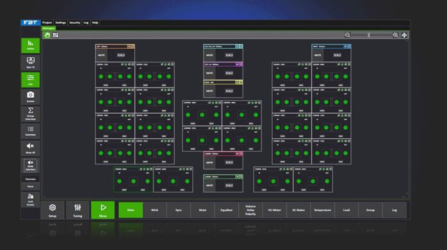Toggle SOLO on the yellow-bordered group

[x=229, y=91]
